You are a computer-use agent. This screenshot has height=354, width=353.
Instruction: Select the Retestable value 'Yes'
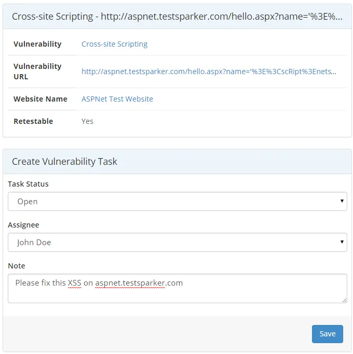pyautogui.click(x=87, y=121)
